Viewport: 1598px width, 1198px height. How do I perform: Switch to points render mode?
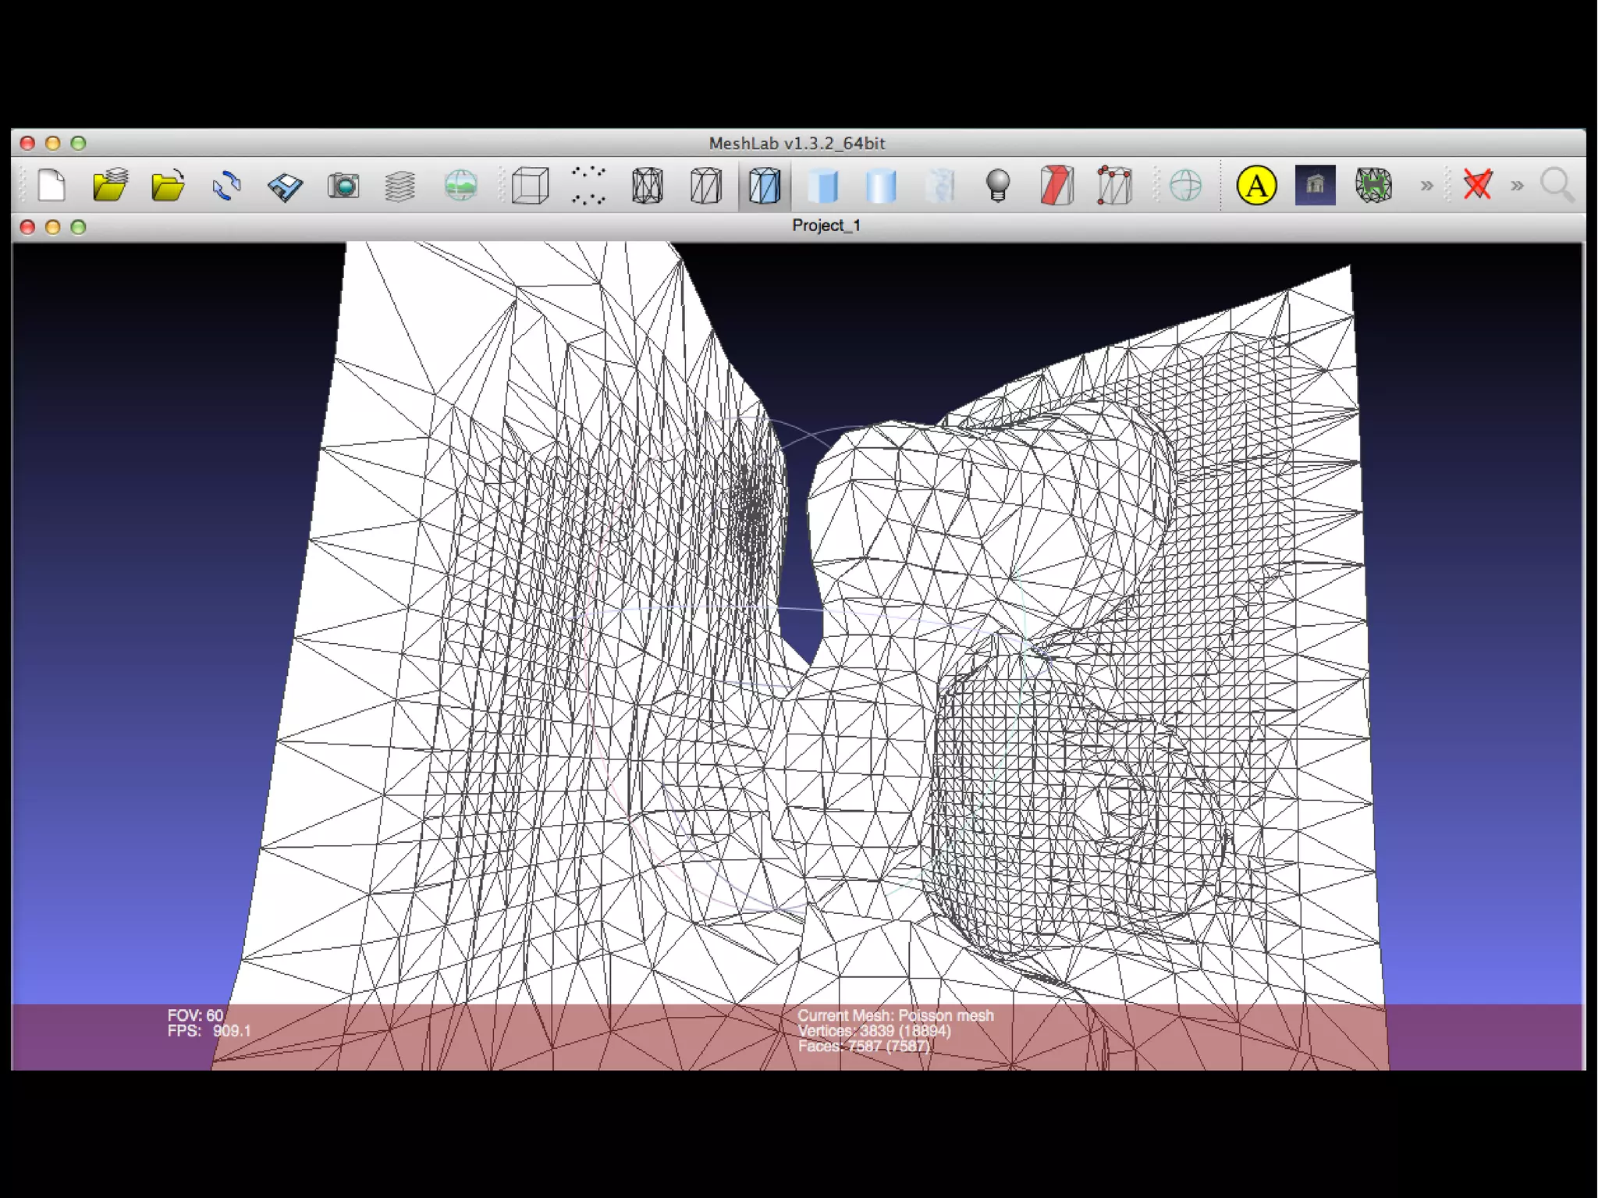(x=588, y=186)
